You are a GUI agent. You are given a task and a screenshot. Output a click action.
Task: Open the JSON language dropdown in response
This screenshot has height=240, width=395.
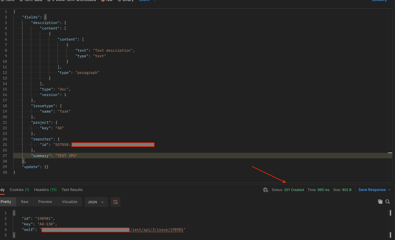pos(96,202)
